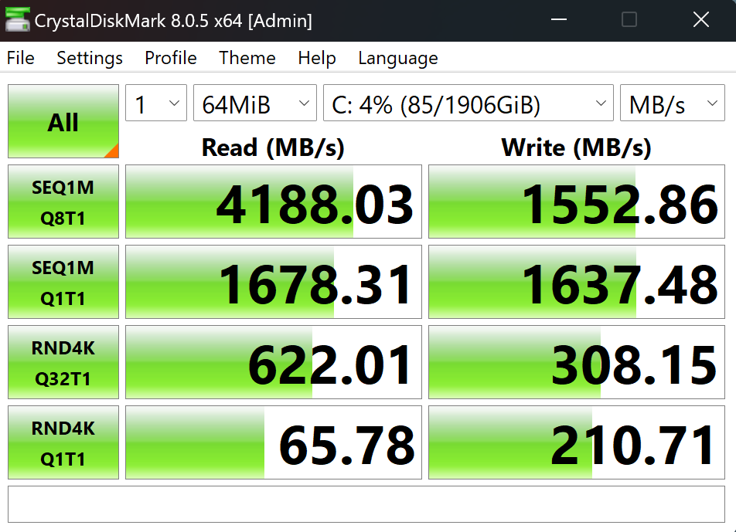Expand the 64MiB test size dropdown
Screen dimensions: 736x532
click(255, 103)
